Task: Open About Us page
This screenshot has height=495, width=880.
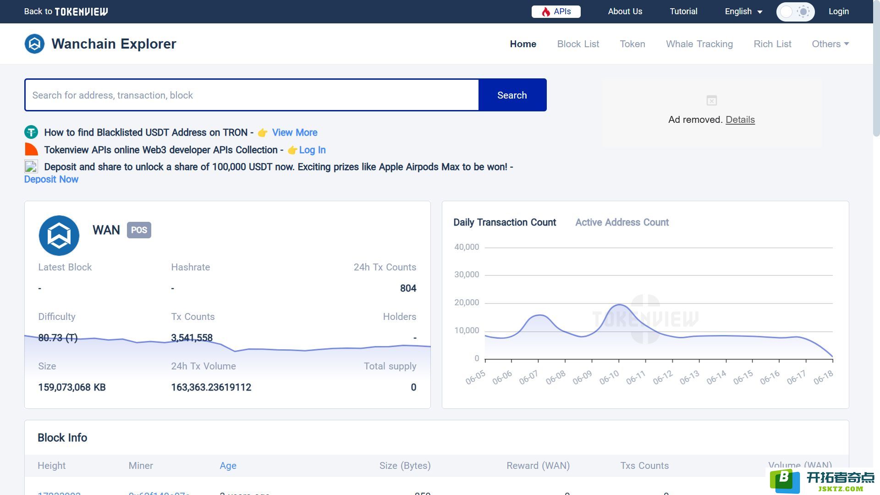Action: [625, 11]
